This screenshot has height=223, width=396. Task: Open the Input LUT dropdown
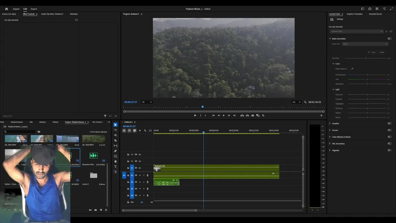coord(365,44)
